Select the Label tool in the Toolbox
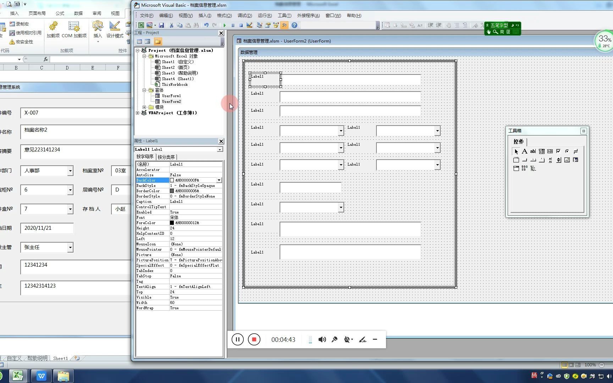This screenshot has height=383, width=613. point(525,151)
